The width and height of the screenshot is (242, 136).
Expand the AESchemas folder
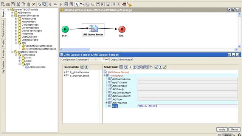pyautogui.click(x=12, y=12)
